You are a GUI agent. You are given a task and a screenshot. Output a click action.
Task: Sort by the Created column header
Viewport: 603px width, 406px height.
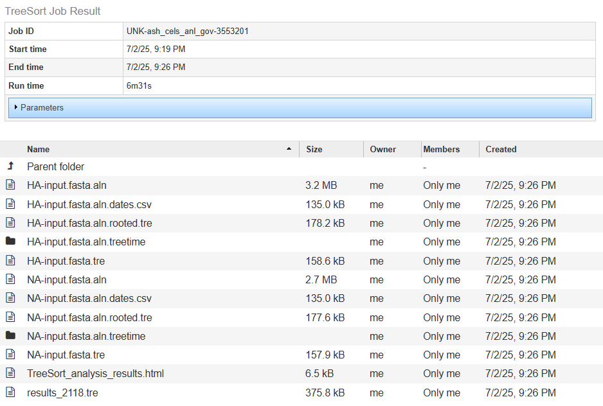click(x=501, y=149)
